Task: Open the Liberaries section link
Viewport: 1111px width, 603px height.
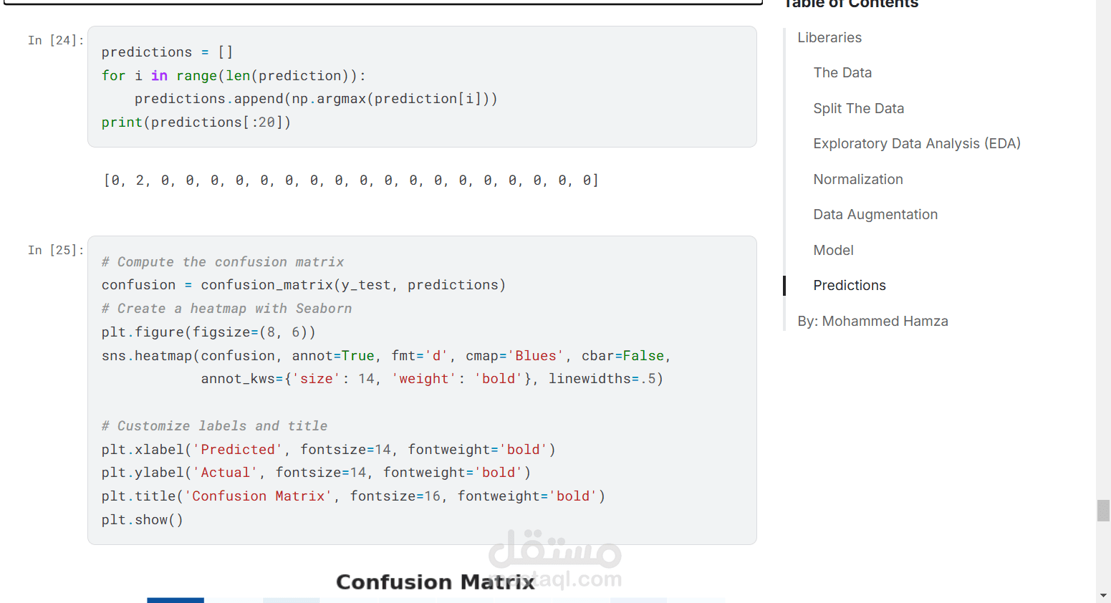Action: click(x=829, y=38)
